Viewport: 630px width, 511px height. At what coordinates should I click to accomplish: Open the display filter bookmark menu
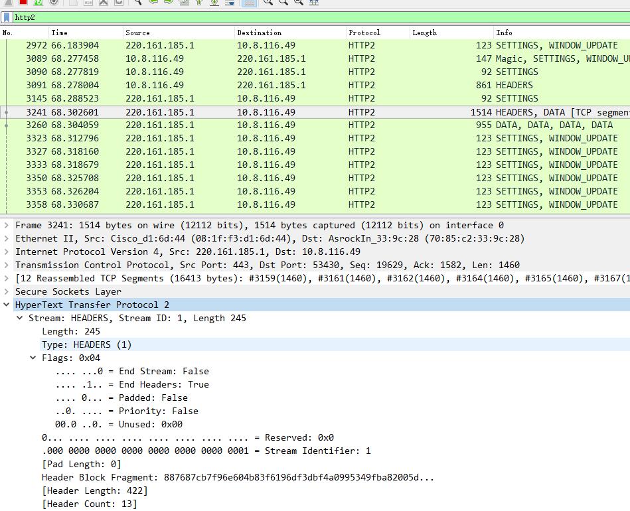[x=7, y=17]
